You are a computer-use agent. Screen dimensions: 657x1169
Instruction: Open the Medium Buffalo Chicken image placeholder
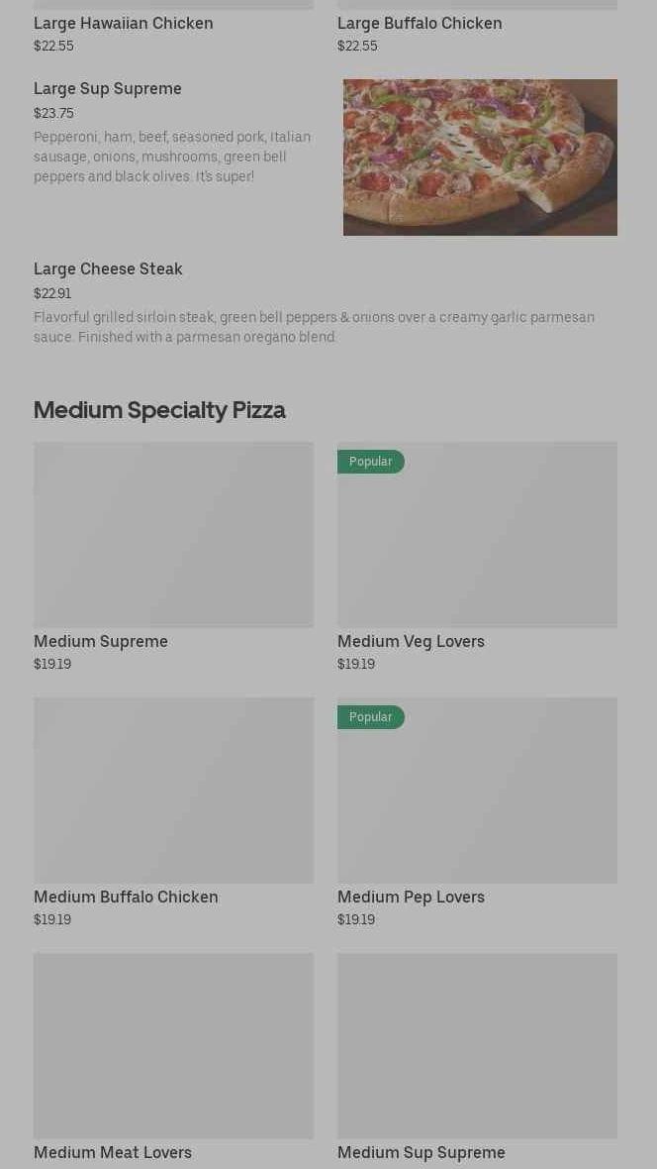pos(173,791)
